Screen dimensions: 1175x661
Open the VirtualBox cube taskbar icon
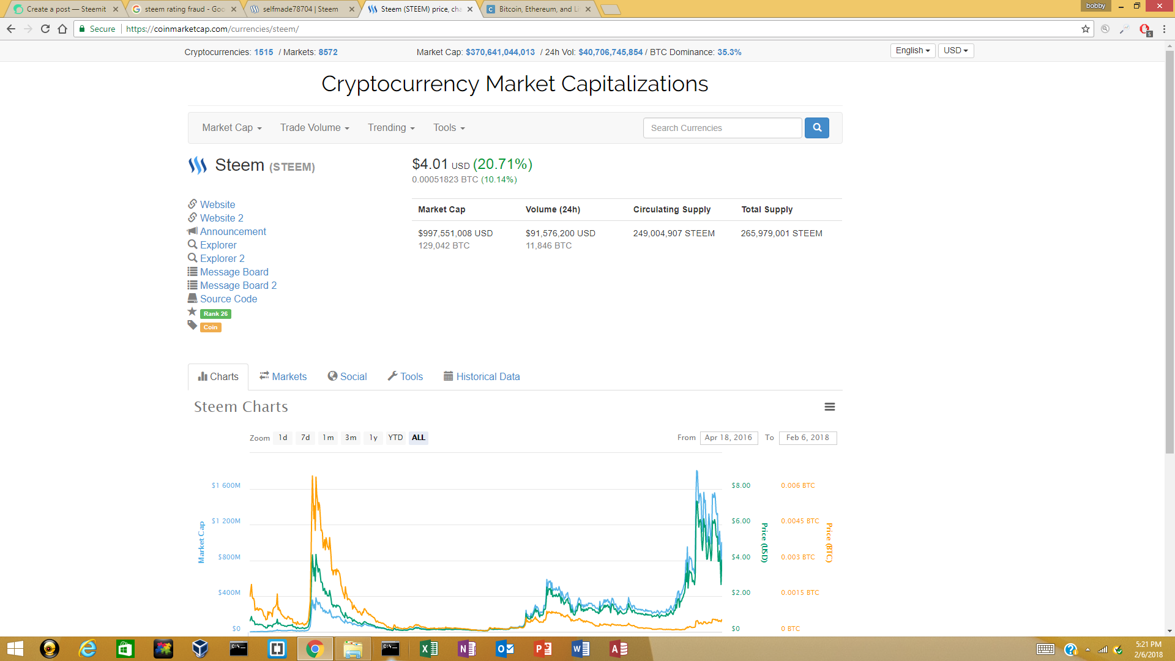200,649
